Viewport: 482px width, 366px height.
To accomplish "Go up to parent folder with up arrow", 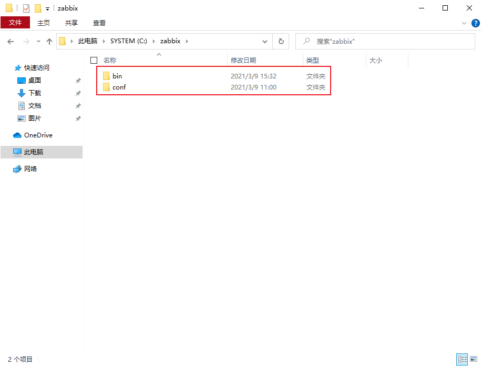I will pyautogui.click(x=49, y=41).
